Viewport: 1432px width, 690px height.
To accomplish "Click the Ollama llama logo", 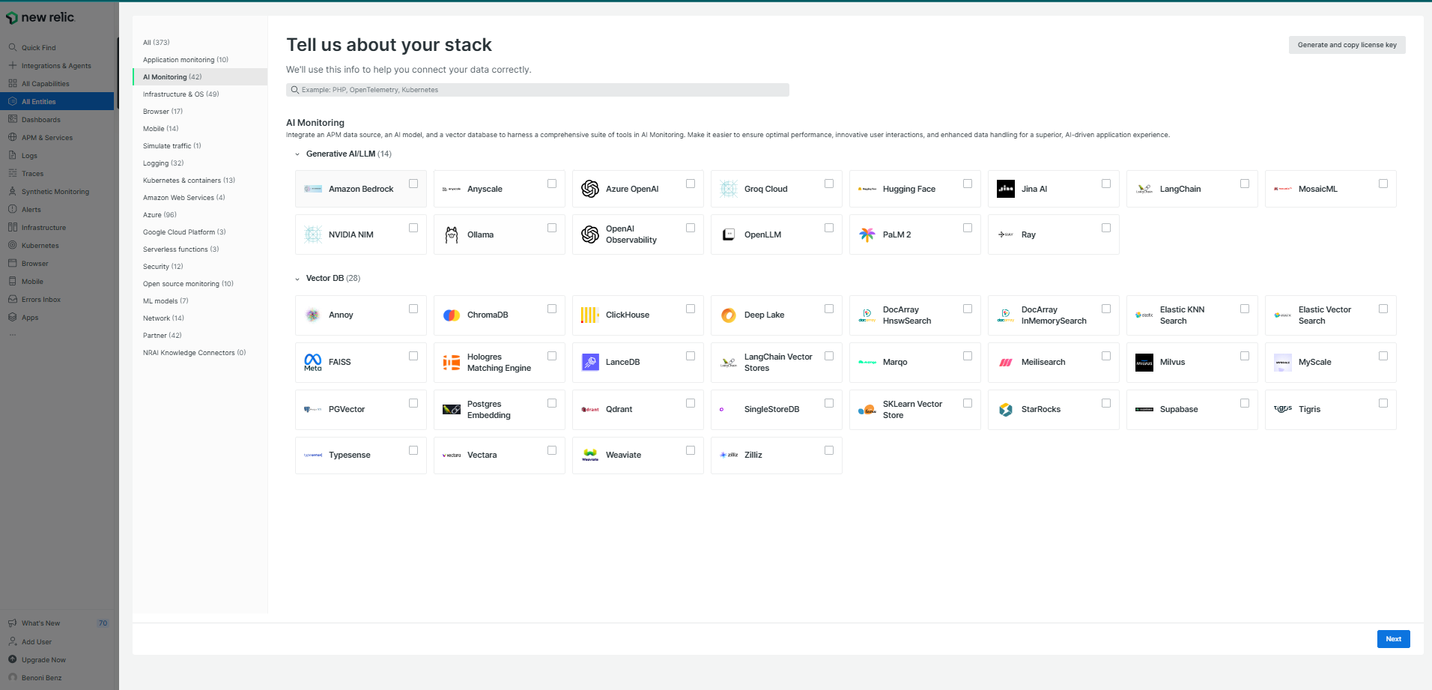I will tap(452, 234).
